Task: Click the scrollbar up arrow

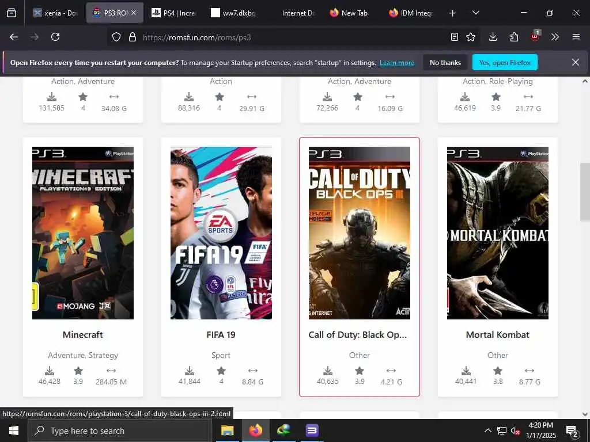Action: point(585,81)
